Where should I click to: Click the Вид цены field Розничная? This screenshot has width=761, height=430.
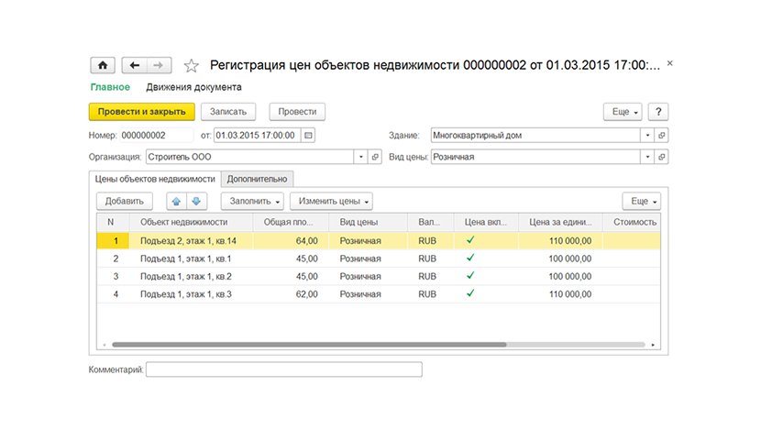click(x=535, y=157)
